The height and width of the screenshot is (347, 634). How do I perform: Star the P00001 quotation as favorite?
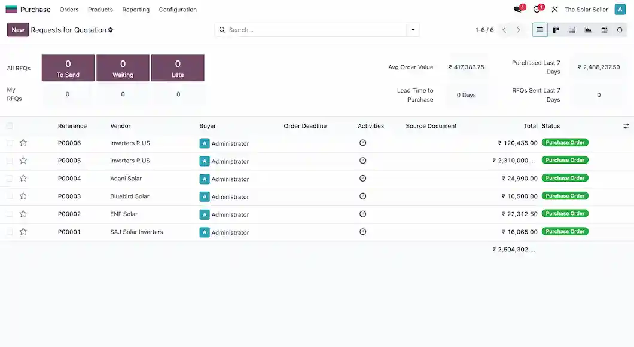(x=23, y=232)
